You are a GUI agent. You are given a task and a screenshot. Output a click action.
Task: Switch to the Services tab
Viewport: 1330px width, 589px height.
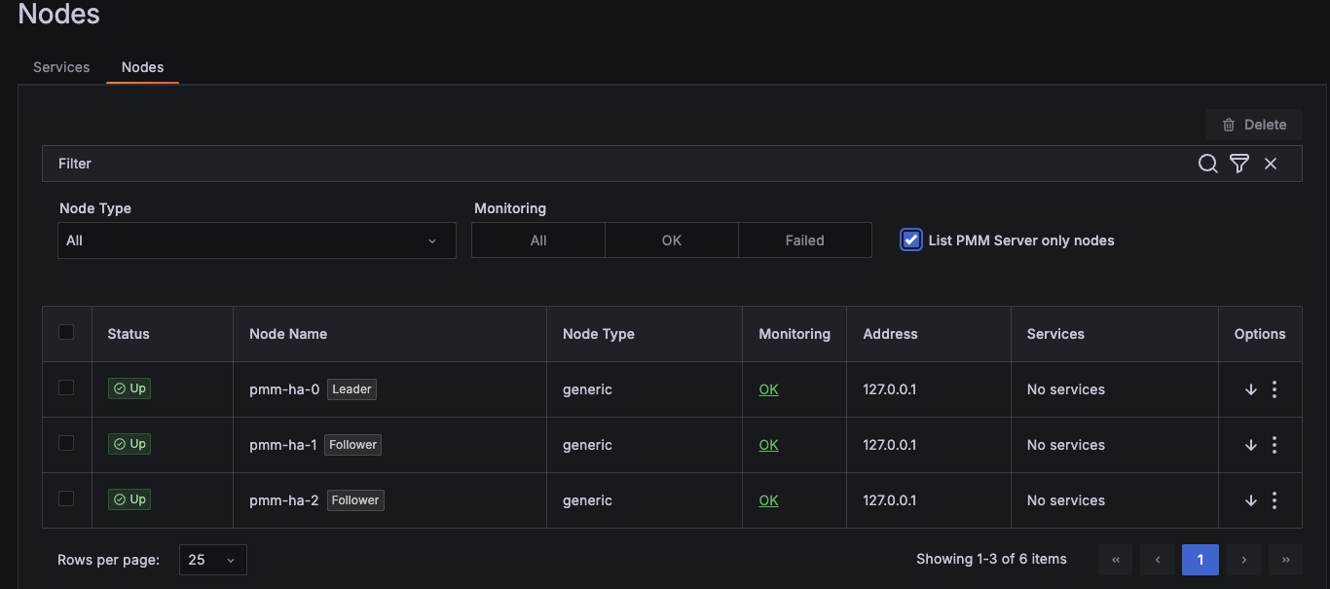click(60, 66)
